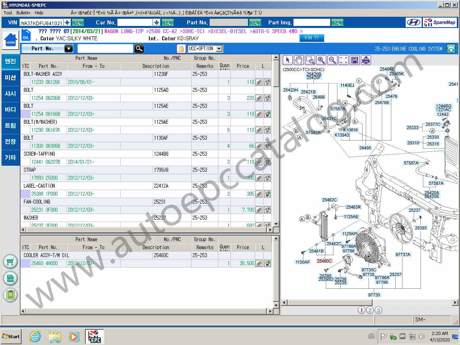Click the 97730 label in diagram
Viewport: 460px width, 345px height.
click(x=374, y=295)
